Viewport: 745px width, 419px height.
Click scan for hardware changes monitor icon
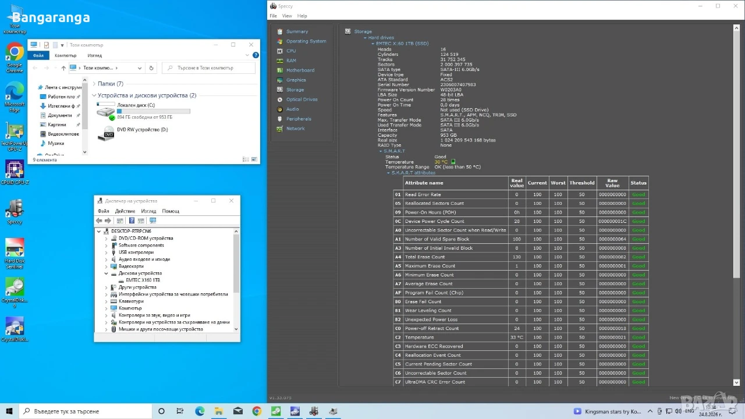coord(152,221)
